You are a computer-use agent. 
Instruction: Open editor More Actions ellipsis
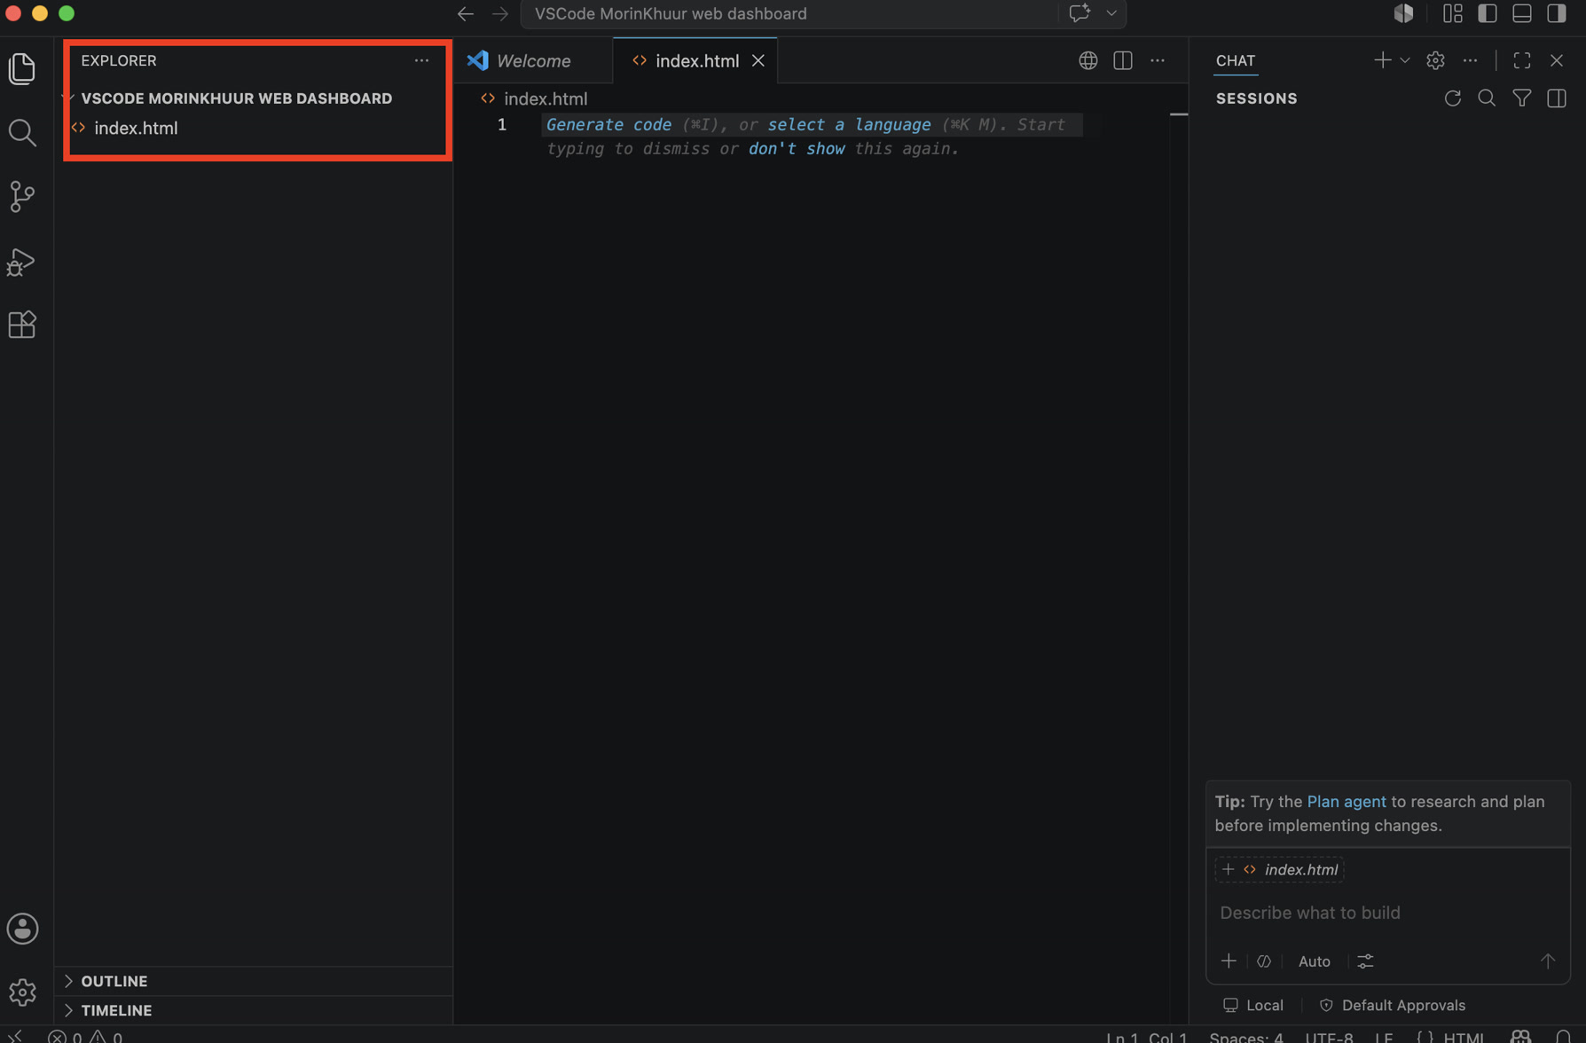point(1158,60)
